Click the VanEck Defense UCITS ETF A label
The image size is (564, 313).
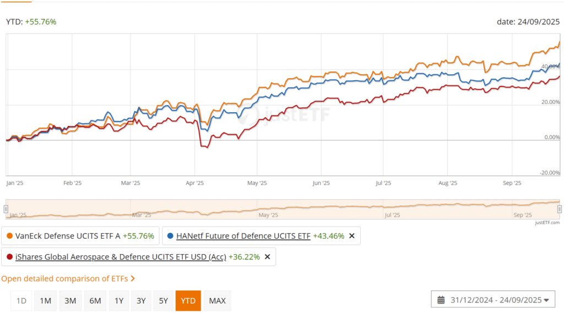(68, 236)
